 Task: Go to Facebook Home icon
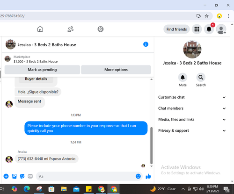pos(40,29)
